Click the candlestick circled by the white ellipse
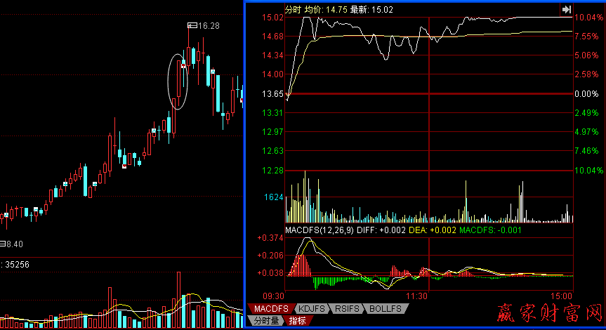 pyautogui.click(x=179, y=81)
